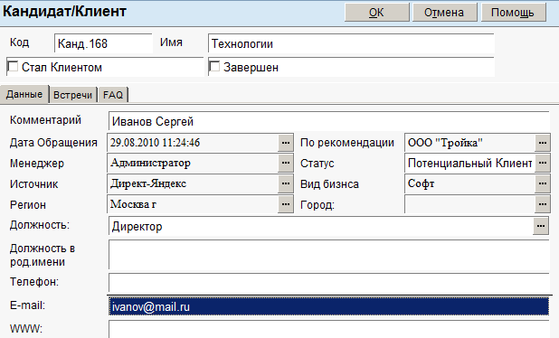This screenshot has height=338, width=559.
Task: Open the По рекомендации ellipsis button
Action: pos(542,143)
